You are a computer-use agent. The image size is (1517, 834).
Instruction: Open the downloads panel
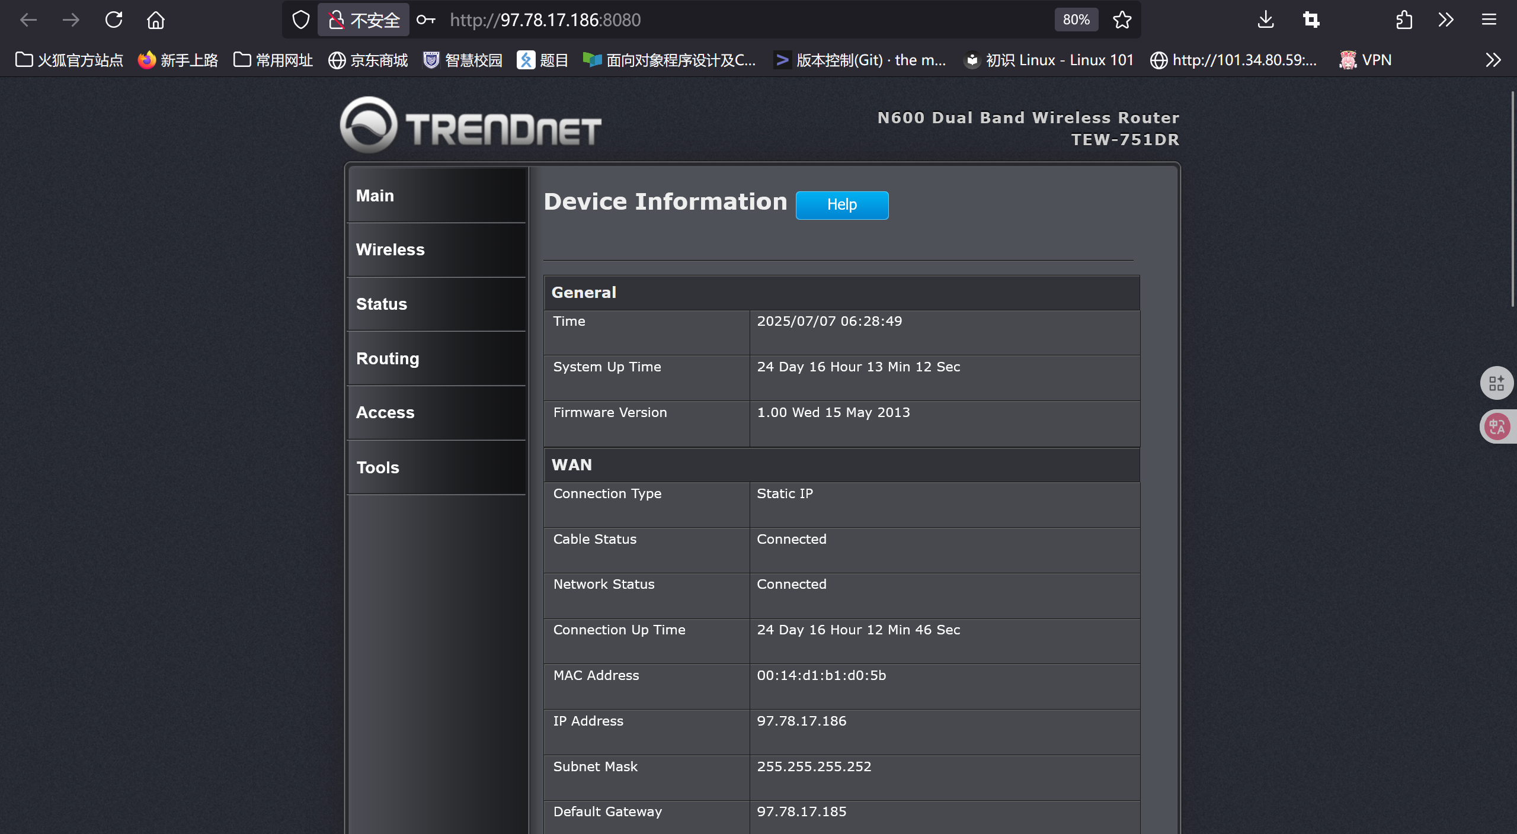tap(1266, 20)
